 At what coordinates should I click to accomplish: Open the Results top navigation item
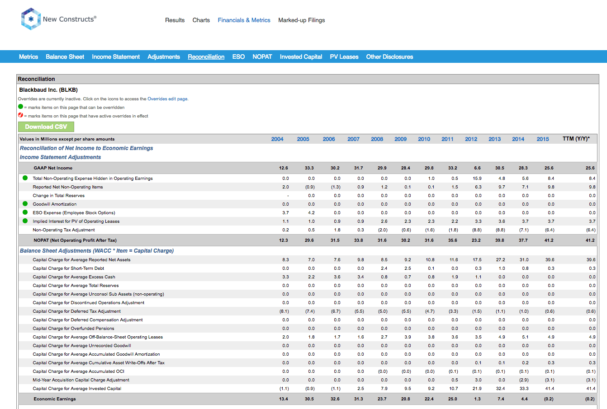tap(175, 20)
